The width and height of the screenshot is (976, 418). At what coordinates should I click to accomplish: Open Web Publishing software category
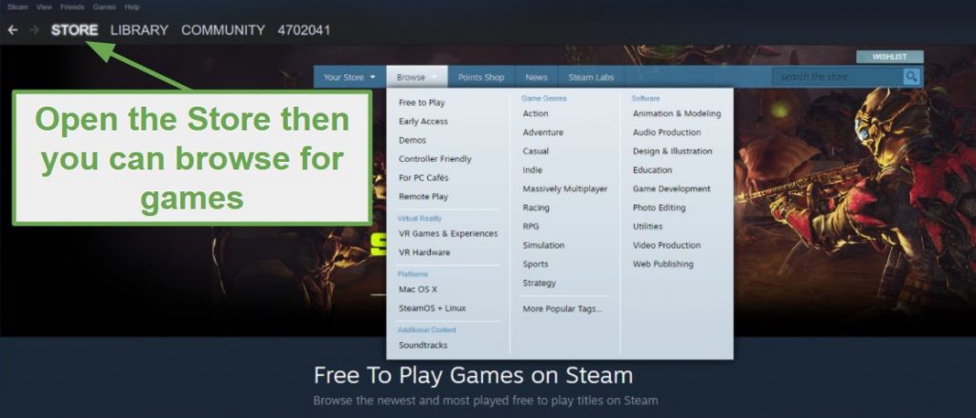(x=662, y=264)
